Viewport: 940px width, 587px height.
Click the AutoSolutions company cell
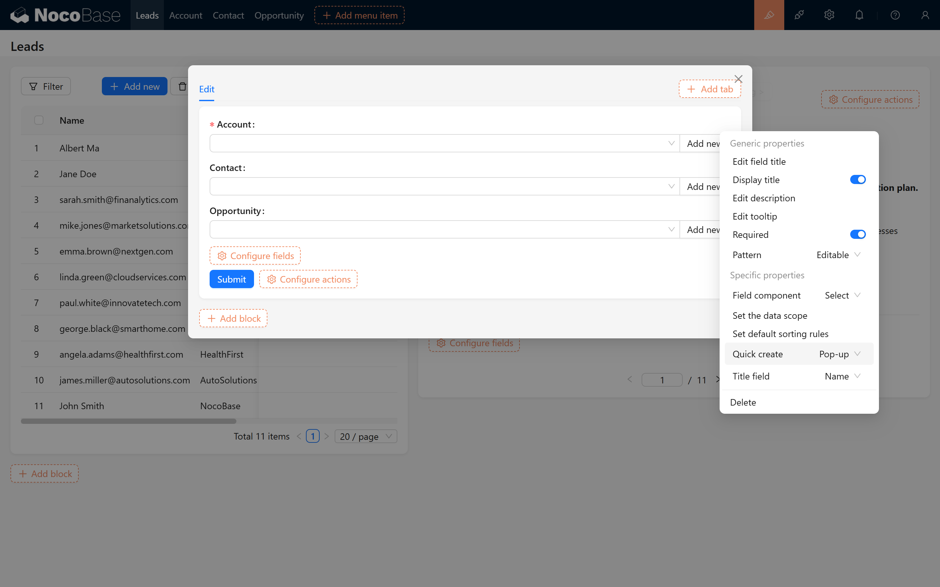229,380
